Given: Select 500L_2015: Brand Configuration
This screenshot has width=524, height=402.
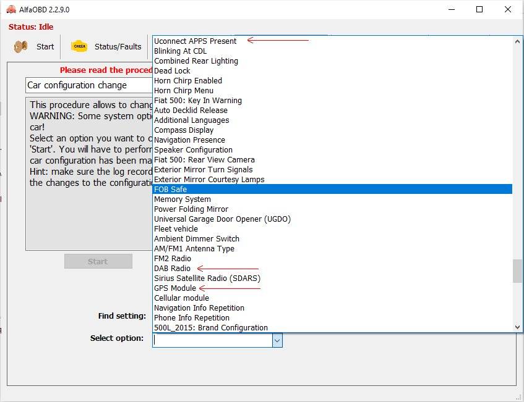Looking at the screenshot, I should [332, 328].
